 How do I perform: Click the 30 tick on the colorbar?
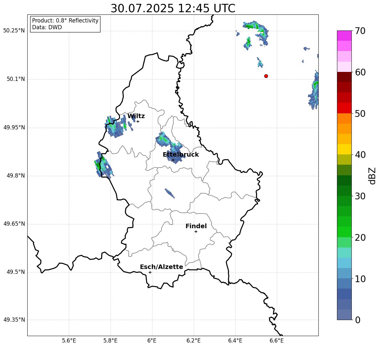click(360, 196)
